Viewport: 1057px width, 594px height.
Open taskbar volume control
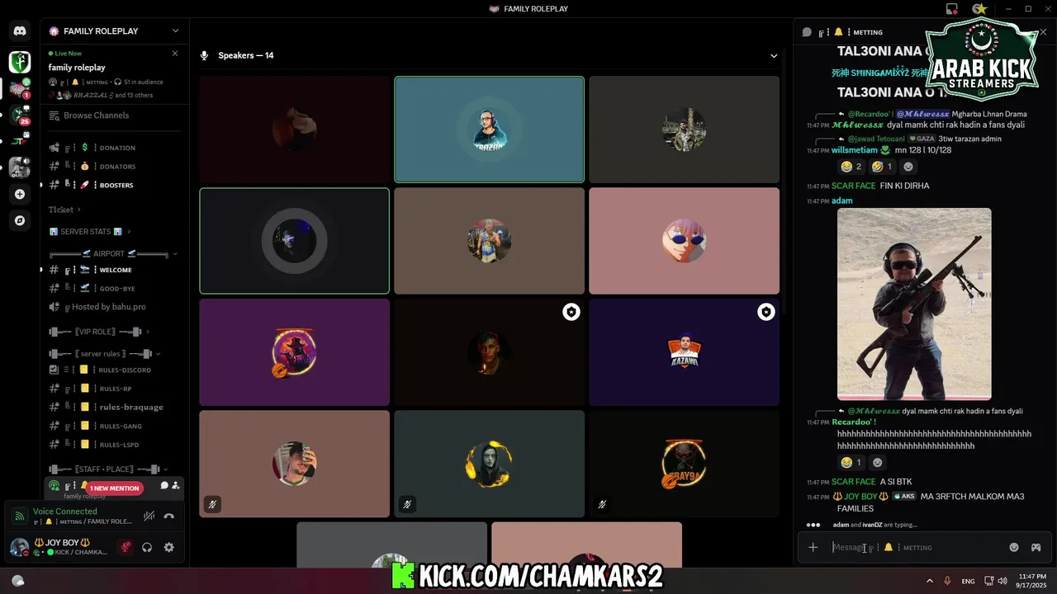coord(1004,581)
